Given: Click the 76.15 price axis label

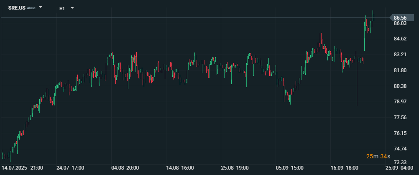Looking at the screenshot, I should pyautogui.click(x=400, y=133).
